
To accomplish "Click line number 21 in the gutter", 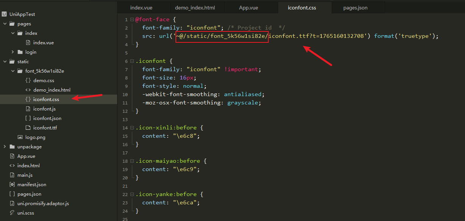I will (x=125, y=186).
